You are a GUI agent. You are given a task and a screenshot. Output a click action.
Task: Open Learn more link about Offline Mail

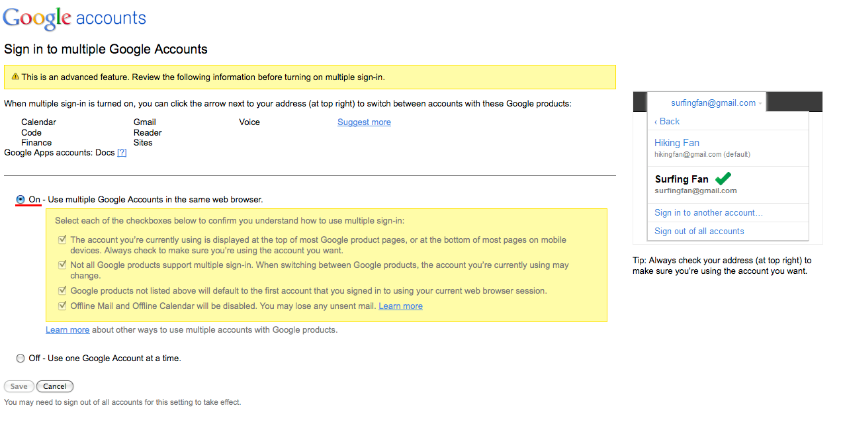[x=400, y=306]
